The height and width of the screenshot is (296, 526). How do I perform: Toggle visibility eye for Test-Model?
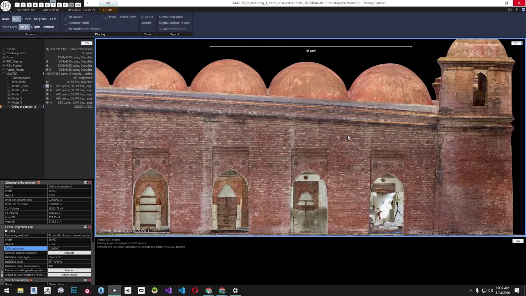tap(47, 82)
